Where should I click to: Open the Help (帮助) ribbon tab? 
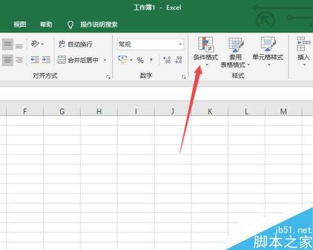point(46,24)
